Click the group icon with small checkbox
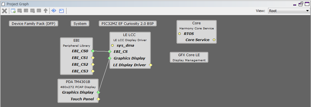This screenshot has width=311, height=107. [33, 11]
